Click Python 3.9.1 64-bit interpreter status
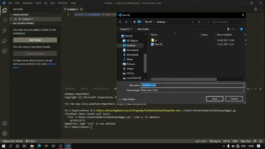 point(12,141)
